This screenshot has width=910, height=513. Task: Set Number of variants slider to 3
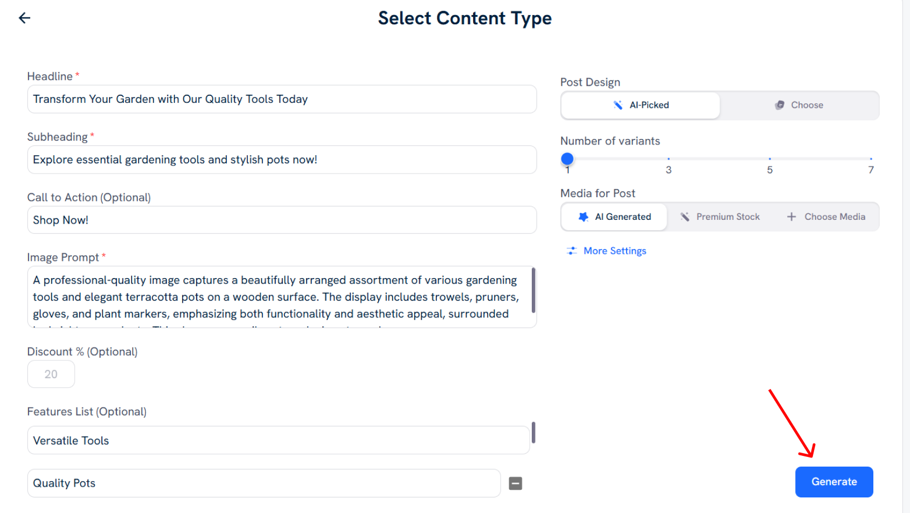[669, 159]
